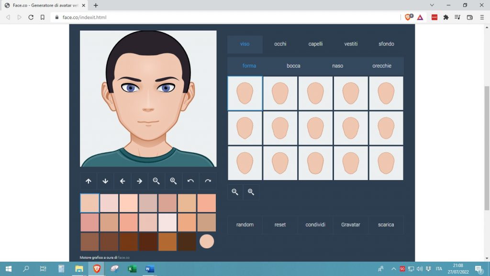
Task: Open the capelli tab
Action: click(x=315, y=44)
